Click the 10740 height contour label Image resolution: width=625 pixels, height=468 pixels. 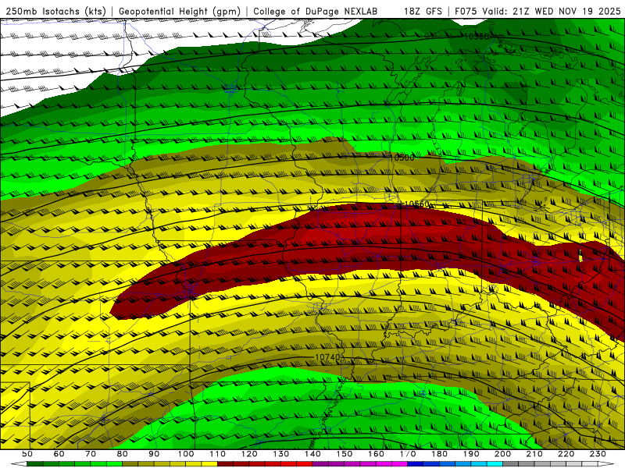click(327, 357)
